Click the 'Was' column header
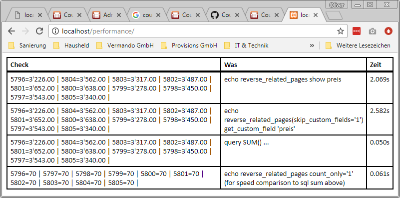 click(x=294, y=64)
